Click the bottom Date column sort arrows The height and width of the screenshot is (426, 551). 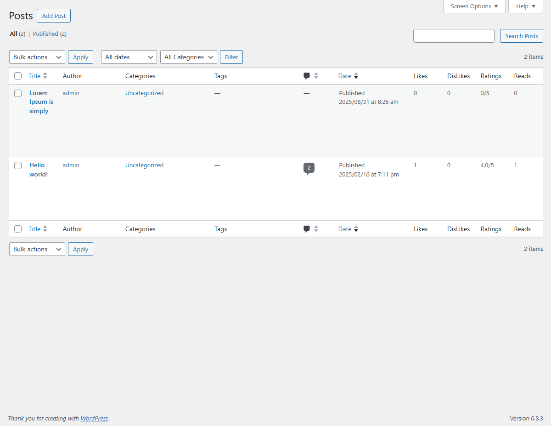(x=356, y=228)
